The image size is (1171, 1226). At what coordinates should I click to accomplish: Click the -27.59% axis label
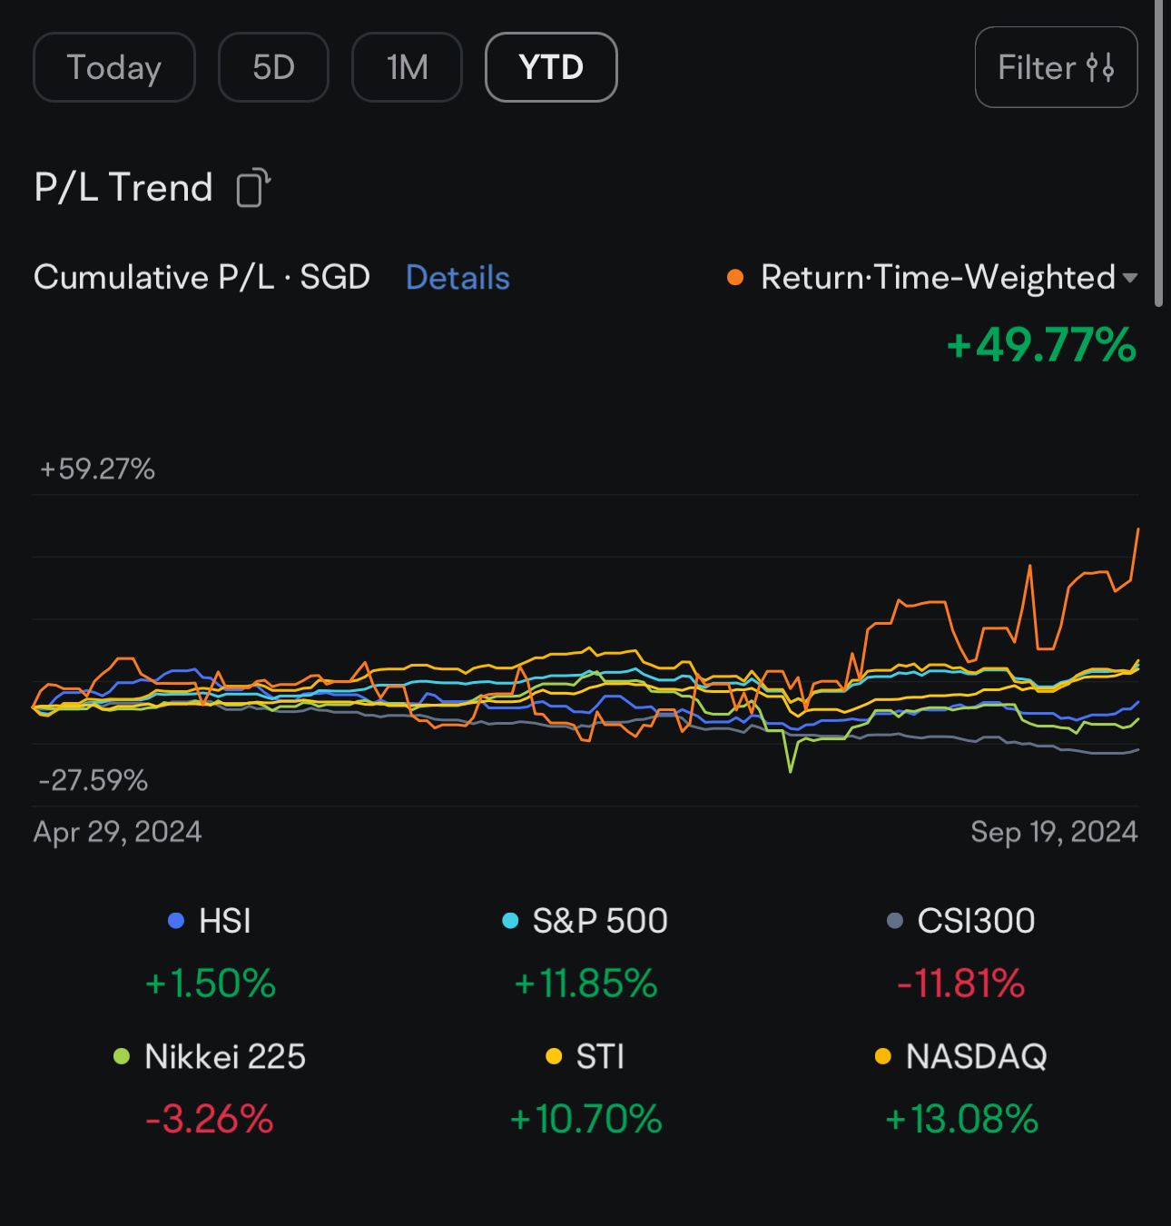click(93, 780)
